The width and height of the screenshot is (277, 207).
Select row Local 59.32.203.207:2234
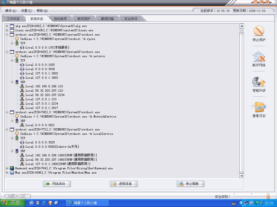pos(45,95)
